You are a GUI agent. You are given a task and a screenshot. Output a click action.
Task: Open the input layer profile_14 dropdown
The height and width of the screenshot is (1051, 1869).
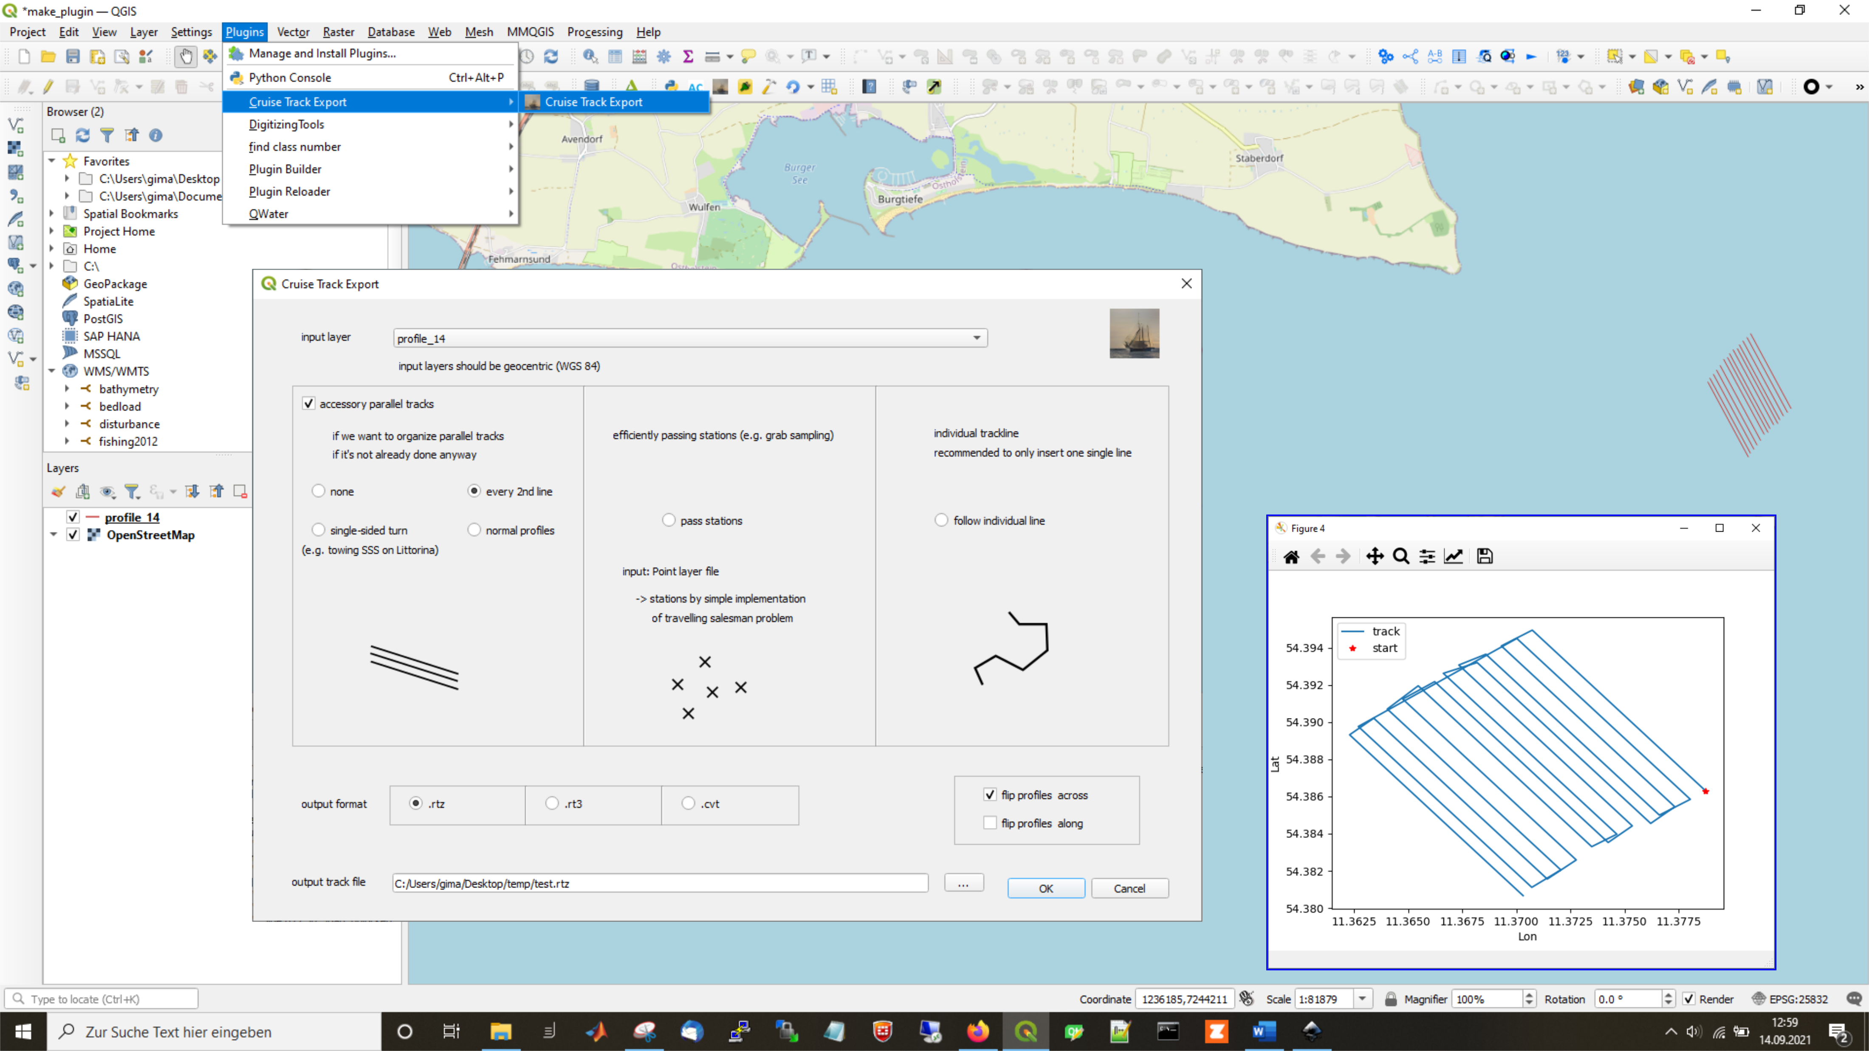click(977, 338)
